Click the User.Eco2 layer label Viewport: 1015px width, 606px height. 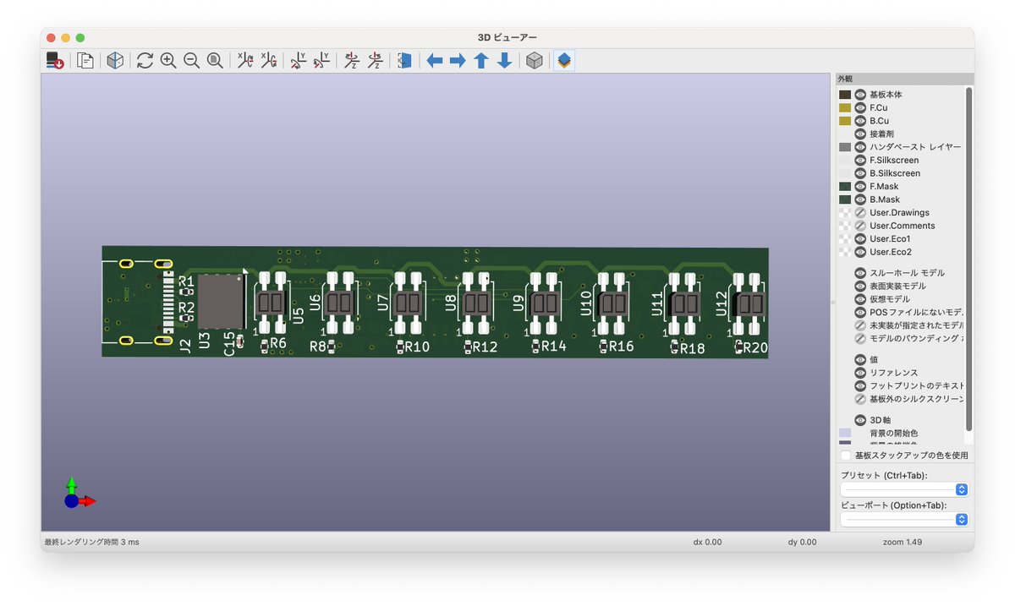point(891,252)
